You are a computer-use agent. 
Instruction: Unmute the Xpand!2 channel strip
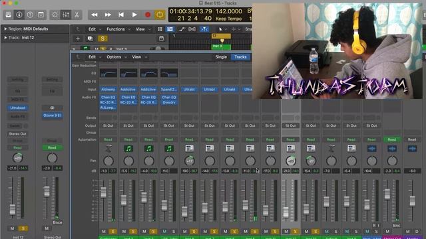point(164,232)
